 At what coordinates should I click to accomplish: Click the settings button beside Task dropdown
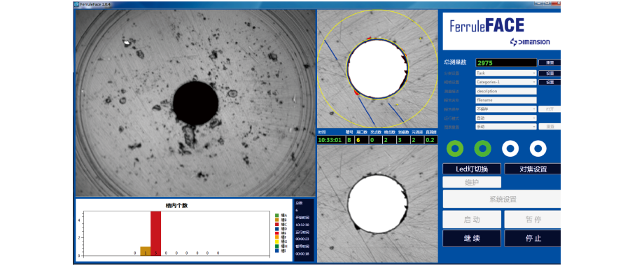pos(549,73)
